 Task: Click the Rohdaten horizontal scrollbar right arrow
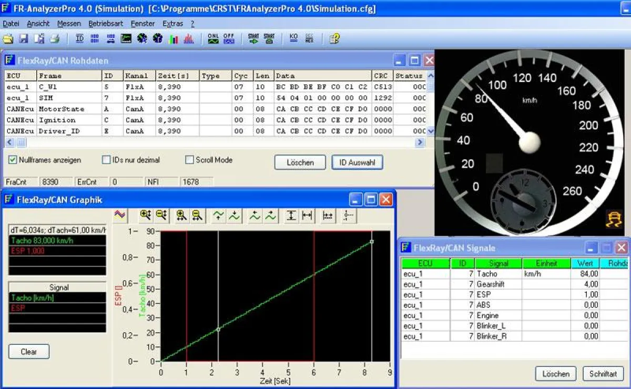(x=420, y=142)
